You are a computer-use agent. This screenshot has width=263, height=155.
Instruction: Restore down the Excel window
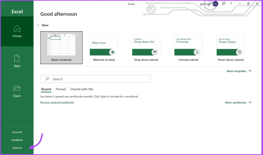248,4
